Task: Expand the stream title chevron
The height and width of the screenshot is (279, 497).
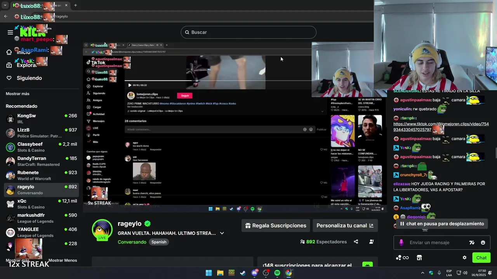Action: coord(222,233)
